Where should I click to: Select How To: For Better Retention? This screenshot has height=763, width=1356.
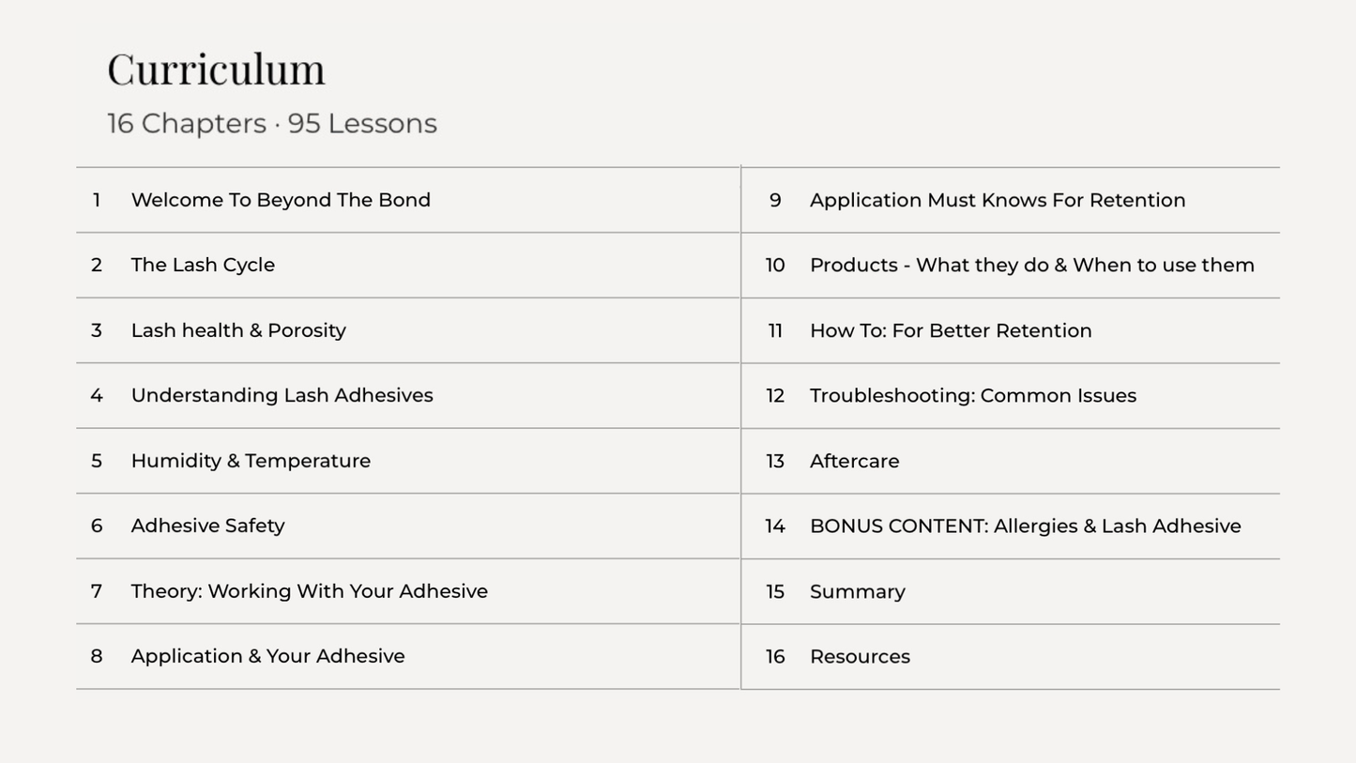pyautogui.click(x=951, y=330)
